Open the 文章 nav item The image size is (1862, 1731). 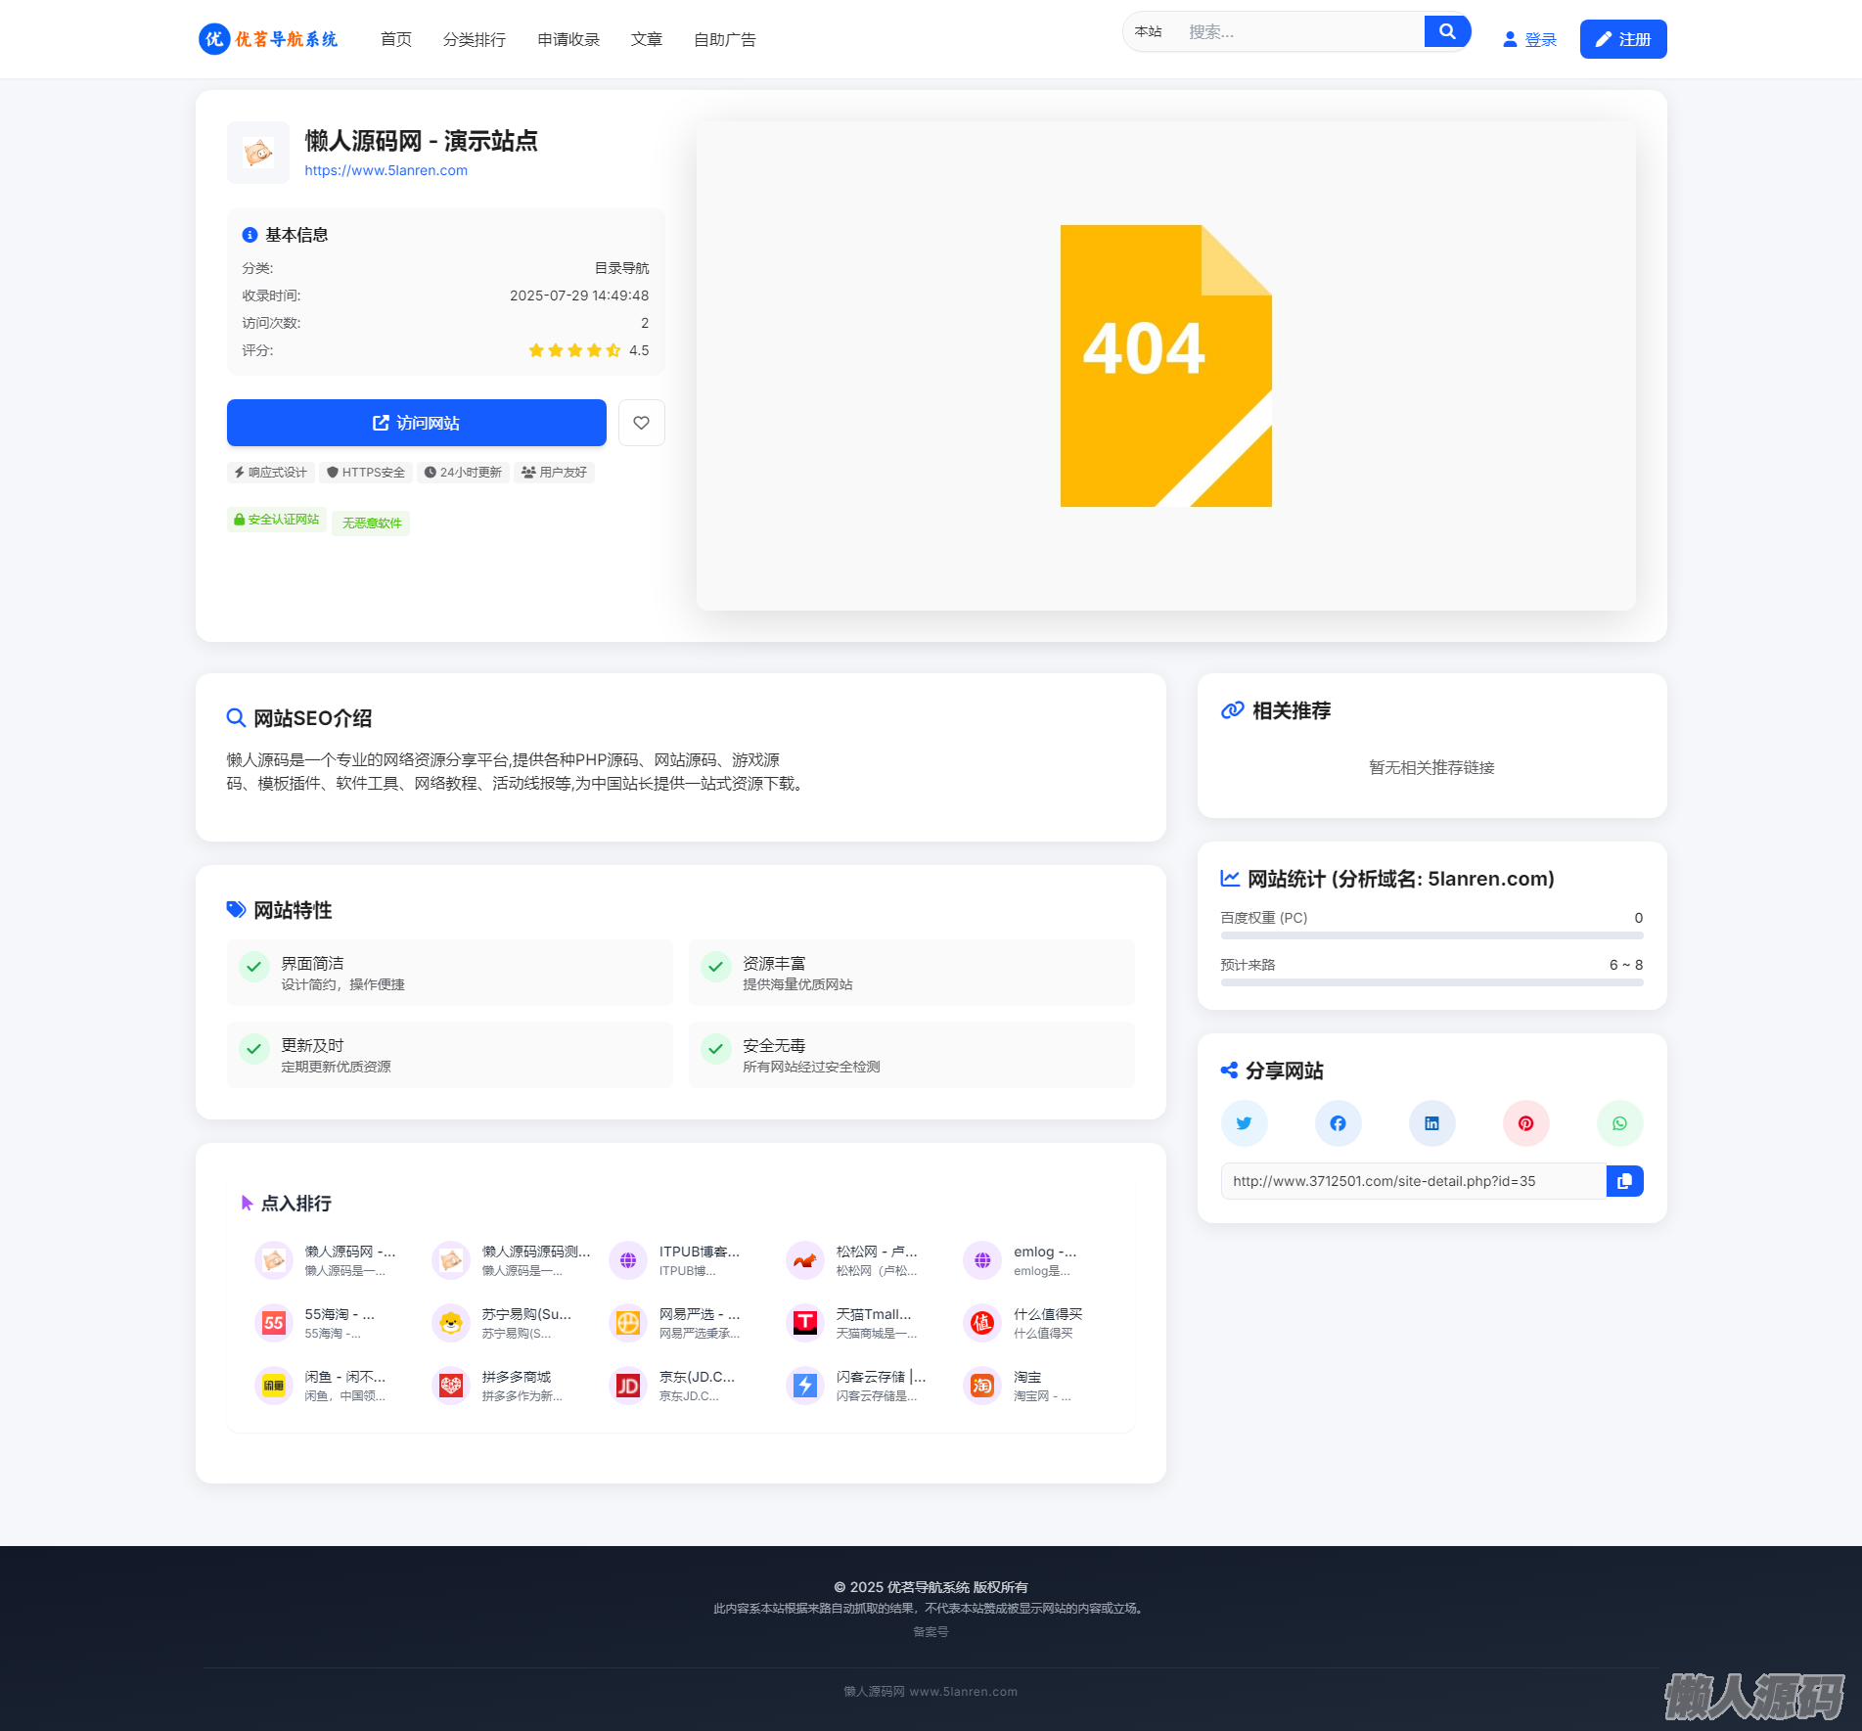[647, 39]
